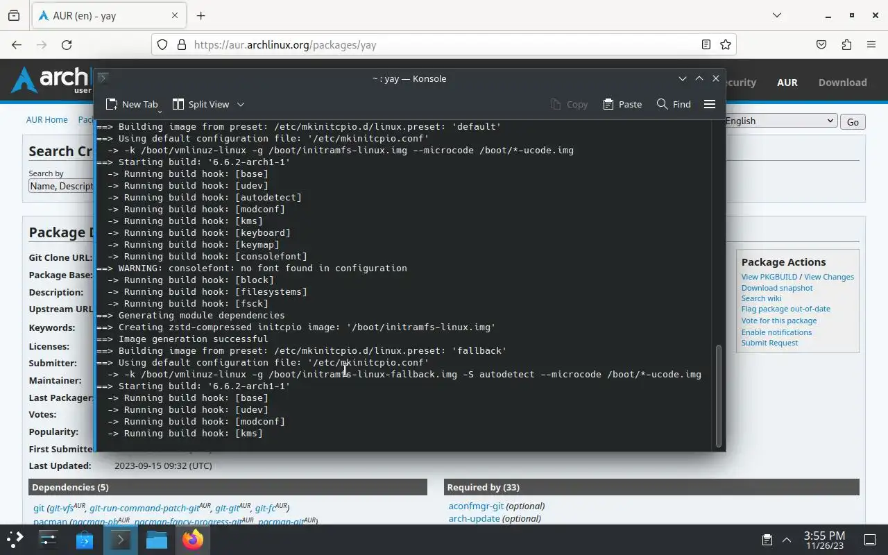Open the AUR link in Arch navbar
Screen dimensions: 888x555
click(x=787, y=82)
